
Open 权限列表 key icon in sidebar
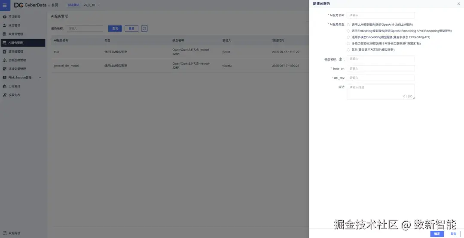click(x=4, y=95)
